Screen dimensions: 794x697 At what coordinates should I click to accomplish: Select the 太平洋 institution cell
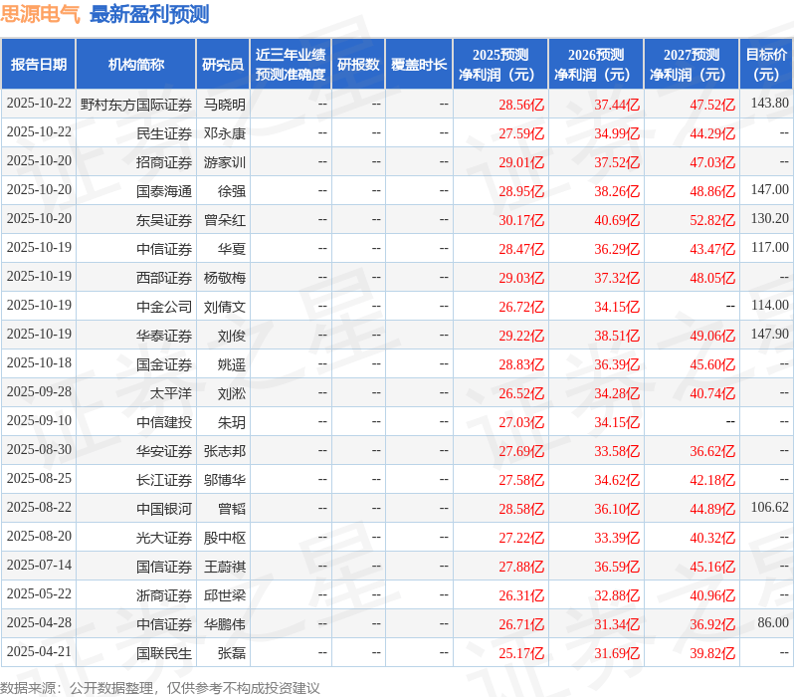point(135,393)
